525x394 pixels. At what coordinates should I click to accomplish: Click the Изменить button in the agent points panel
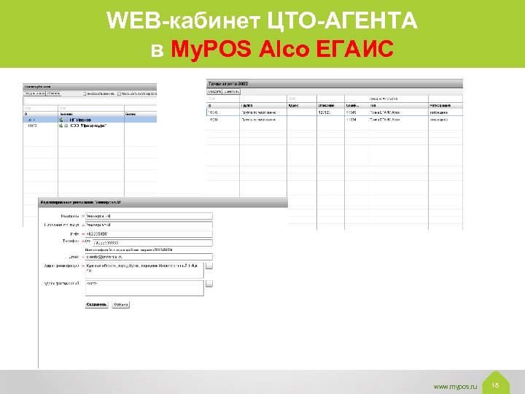pyautogui.click(x=231, y=91)
